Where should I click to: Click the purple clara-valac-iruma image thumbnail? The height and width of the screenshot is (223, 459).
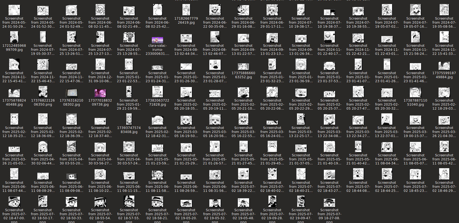pos(157,40)
